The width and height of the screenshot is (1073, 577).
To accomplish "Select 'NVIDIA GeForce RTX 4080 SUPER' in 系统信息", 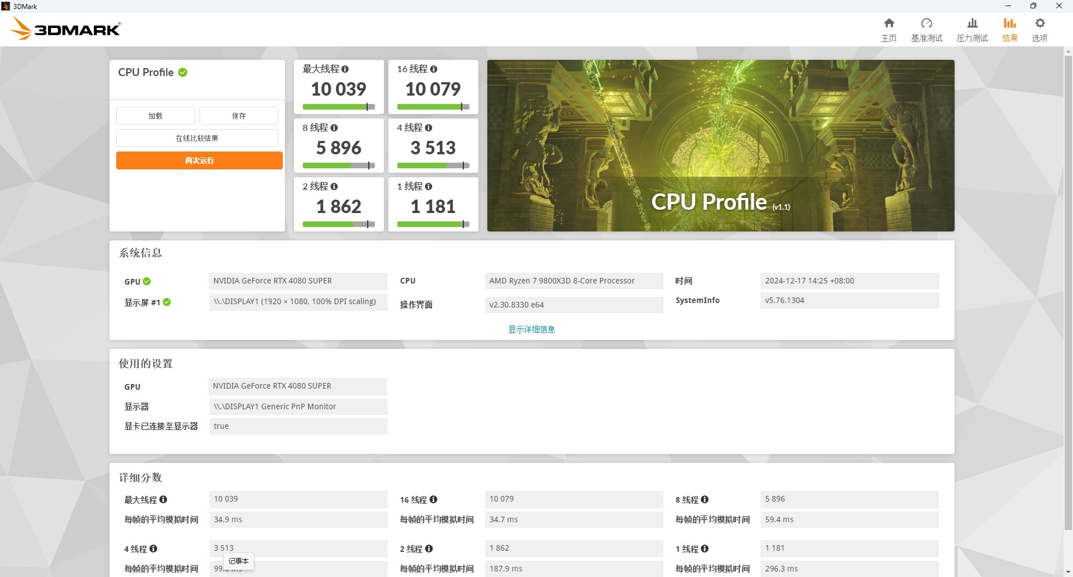I will click(x=298, y=281).
